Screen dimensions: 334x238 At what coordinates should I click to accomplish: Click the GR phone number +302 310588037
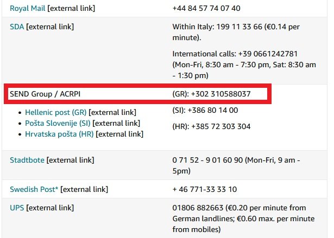click(x=220, y=94)
